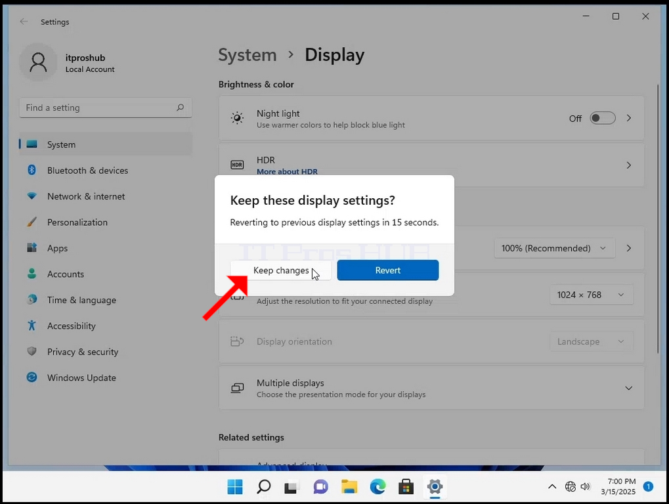Click the Privacy & security shield icon
The height and width of the screenshot is (504, 669).
pyautogui.click(x=32, y=351)
